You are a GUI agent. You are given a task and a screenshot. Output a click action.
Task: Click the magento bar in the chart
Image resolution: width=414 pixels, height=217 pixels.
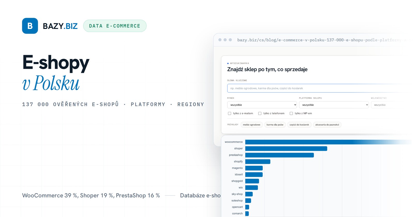254,168
